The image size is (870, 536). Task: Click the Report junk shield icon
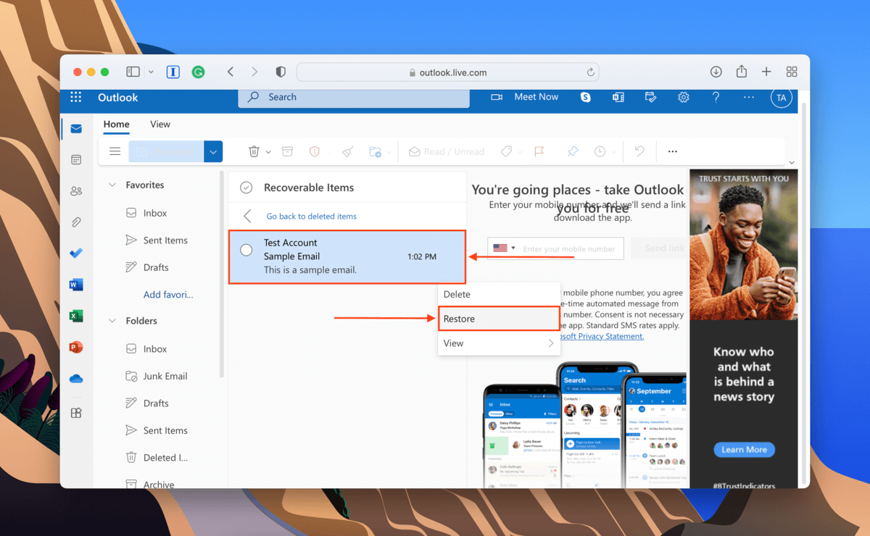(315, 151)
